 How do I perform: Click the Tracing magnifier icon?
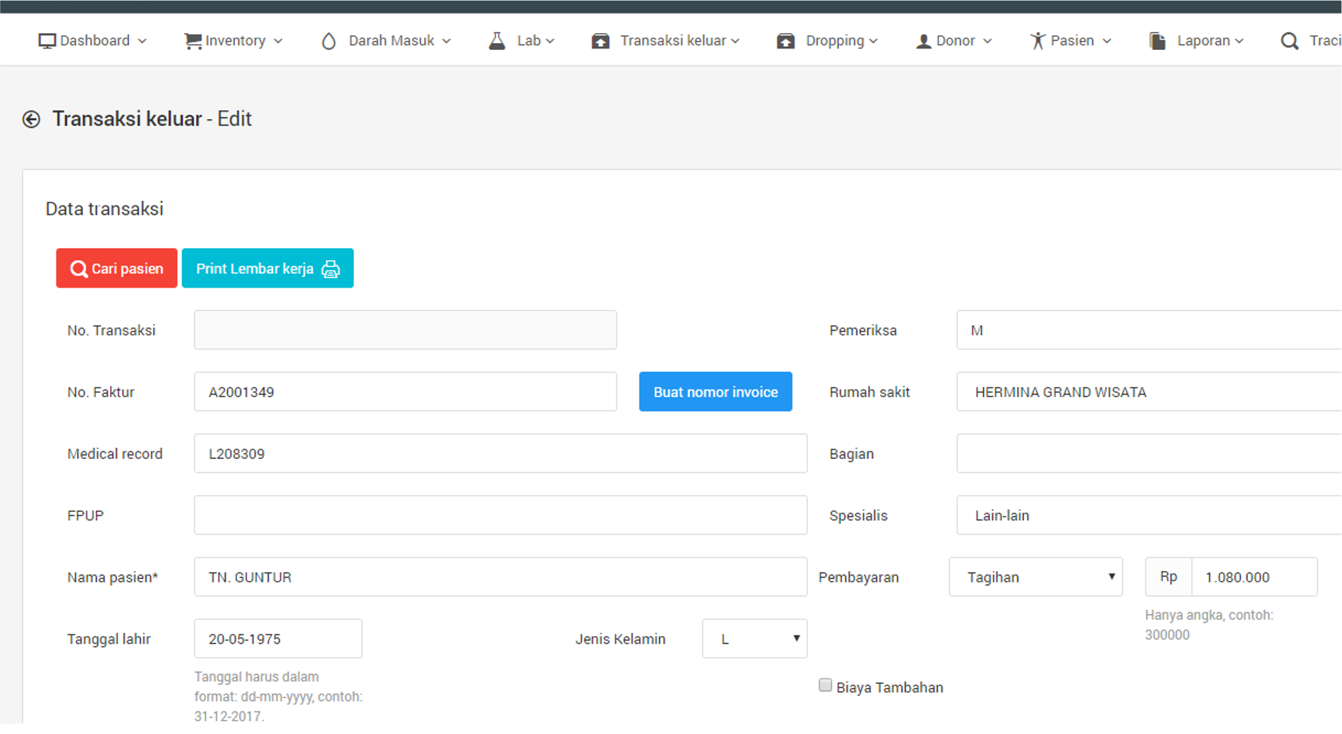point(1289,40)
